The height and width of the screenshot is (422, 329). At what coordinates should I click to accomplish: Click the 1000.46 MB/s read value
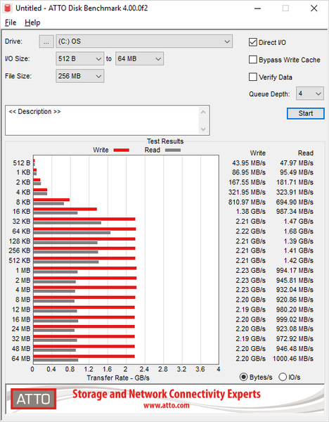click(293, 359)
